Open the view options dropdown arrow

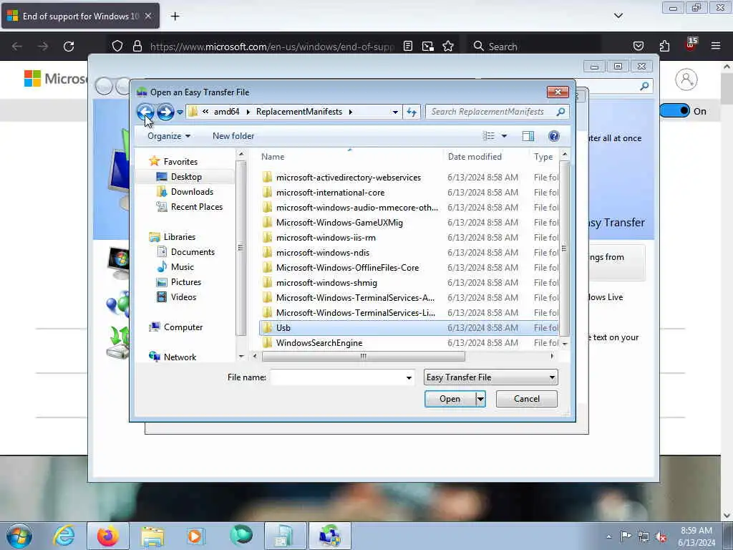(x=504, y=136)
